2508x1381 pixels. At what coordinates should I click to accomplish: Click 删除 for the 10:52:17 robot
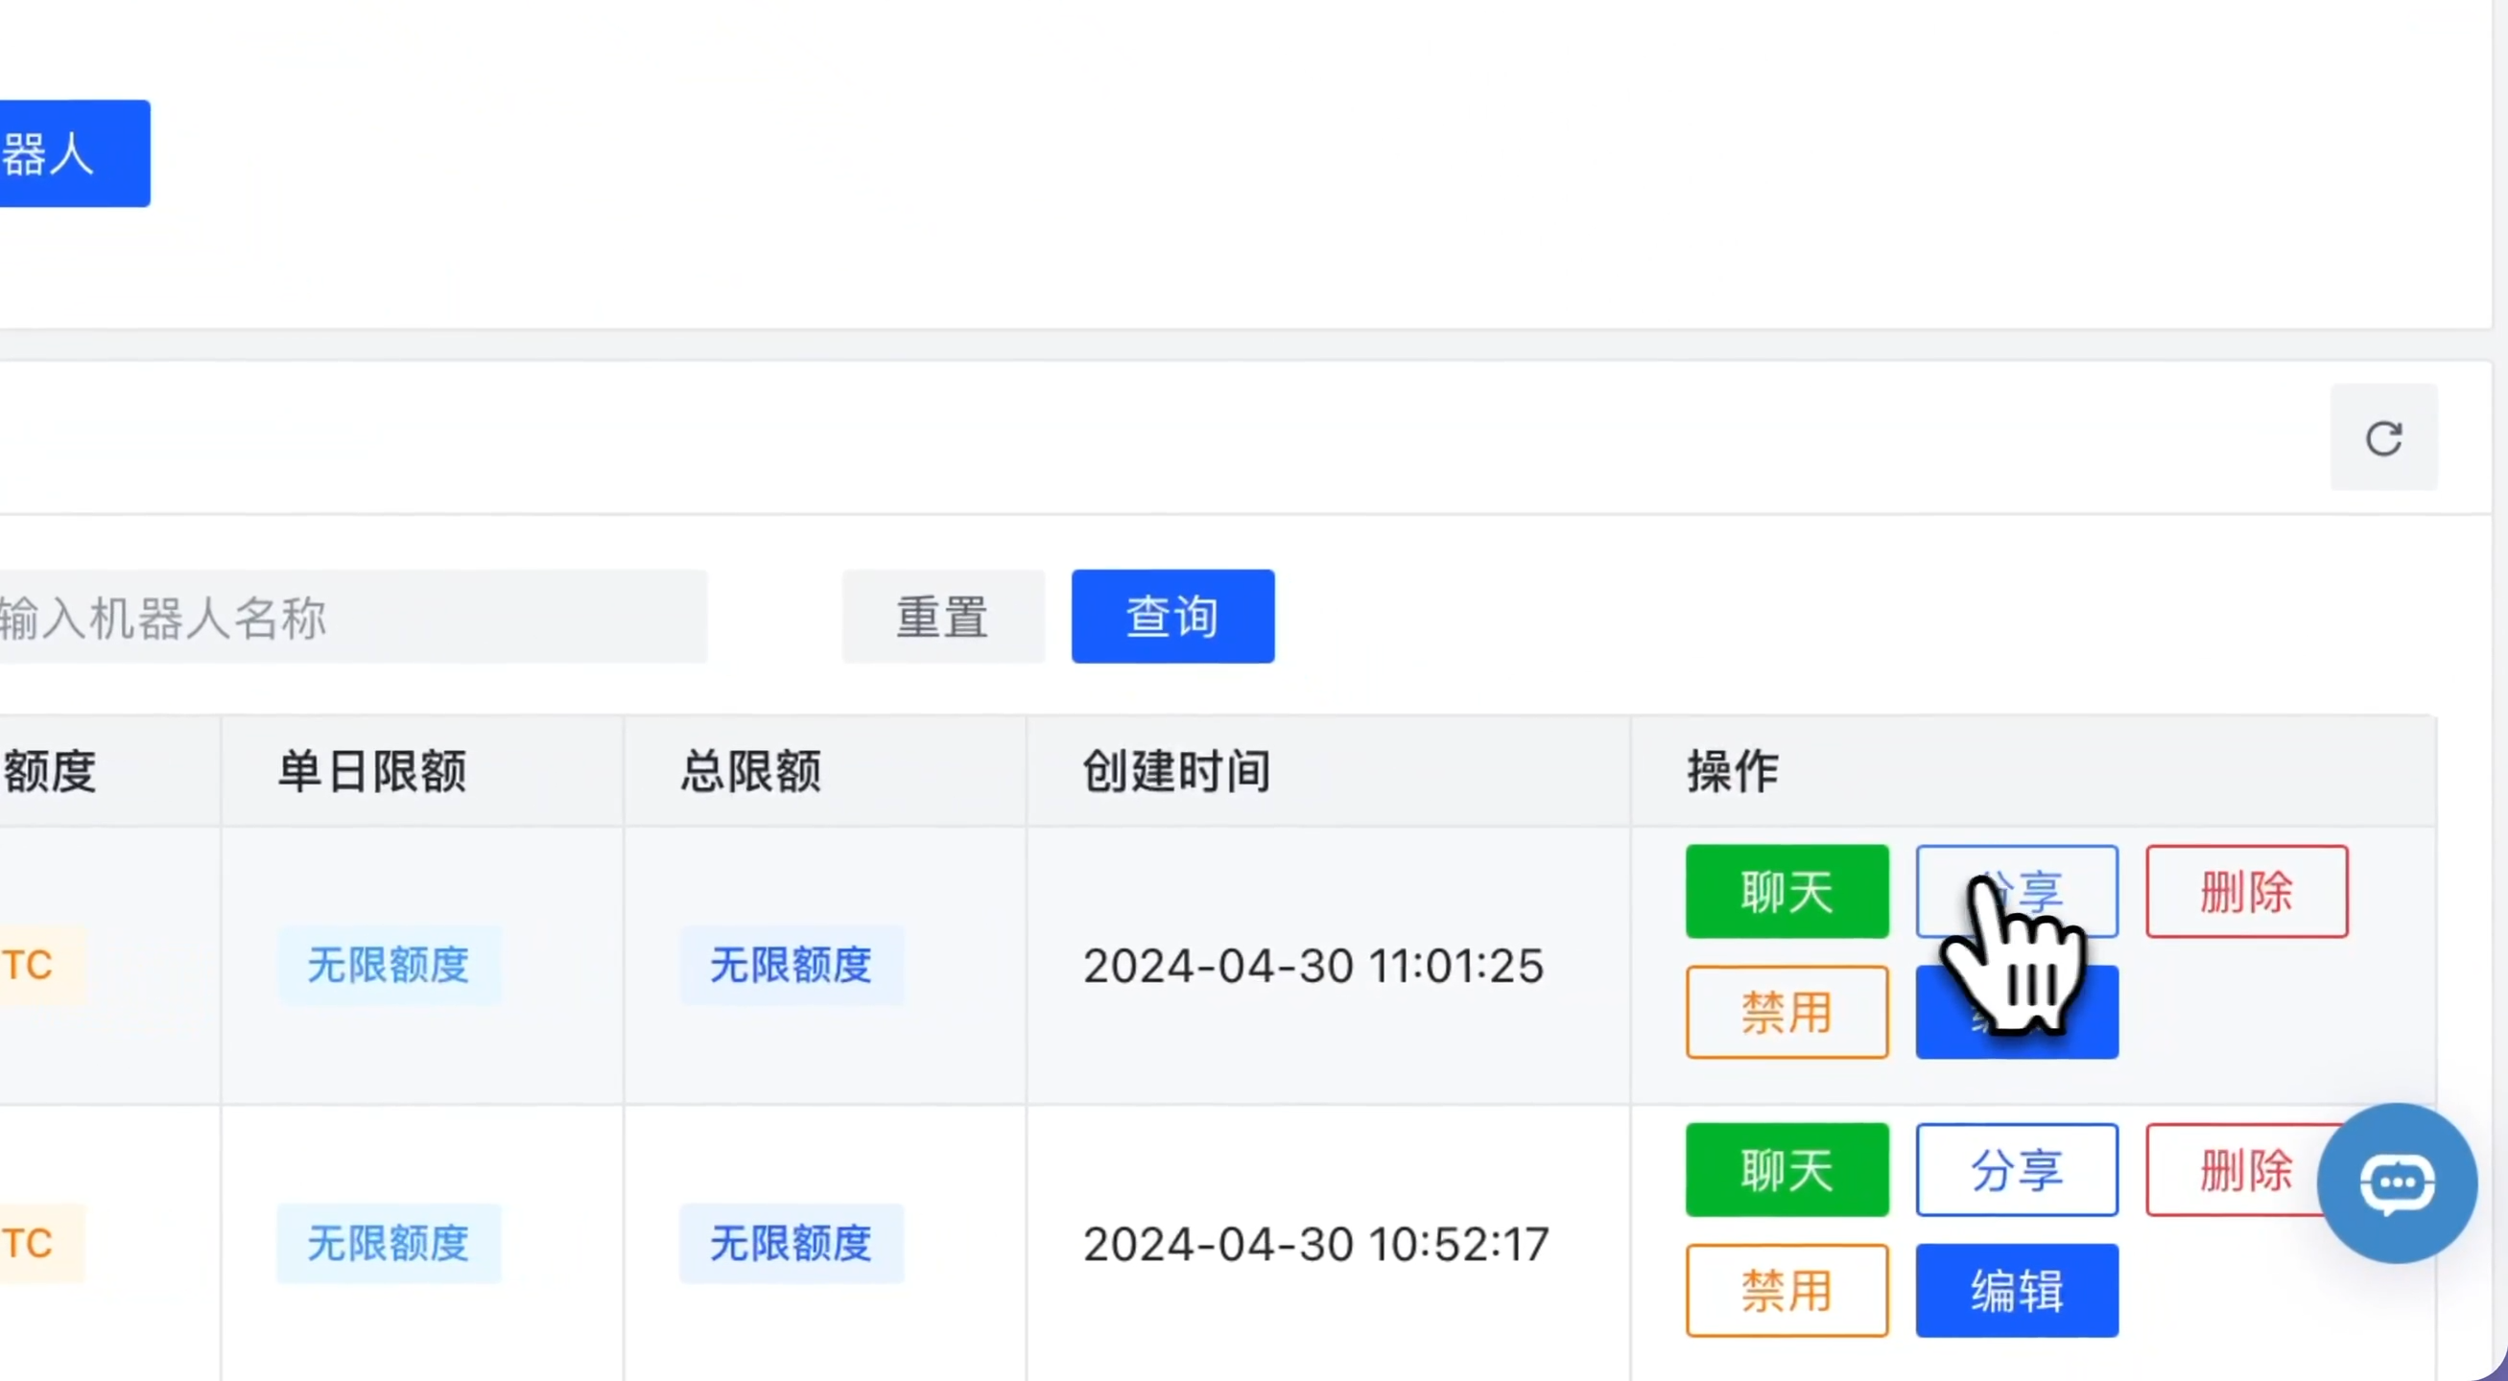[2230, 1170]
